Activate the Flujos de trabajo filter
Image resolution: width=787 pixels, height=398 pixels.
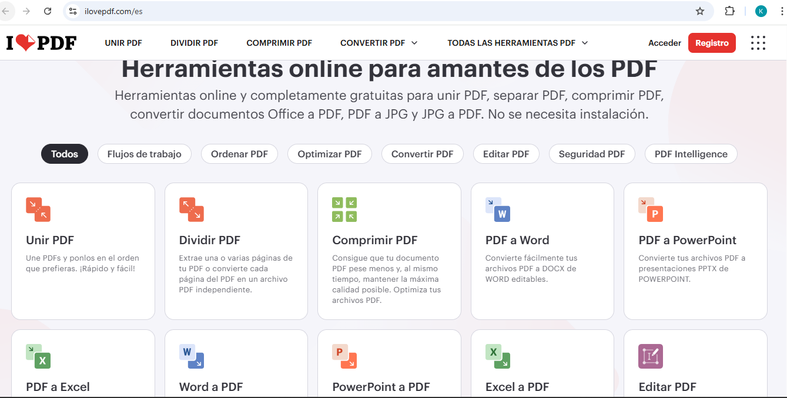point(144,154)
